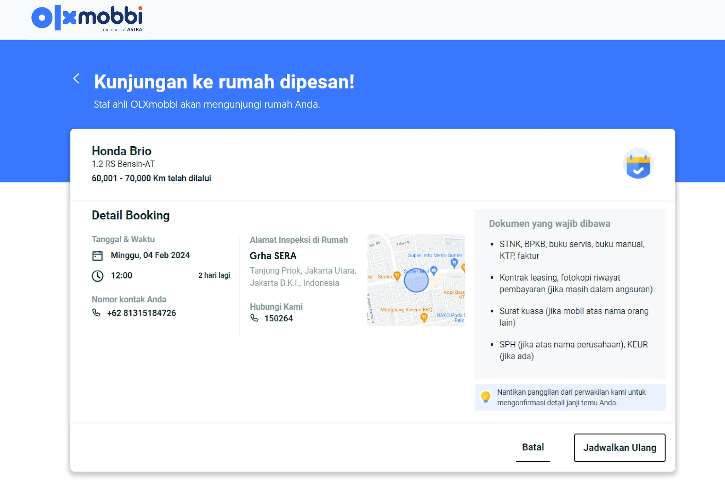Click the lightbulb tip icon
The height and width of the screenshot is (497, 725).
[x=486, y=396]
